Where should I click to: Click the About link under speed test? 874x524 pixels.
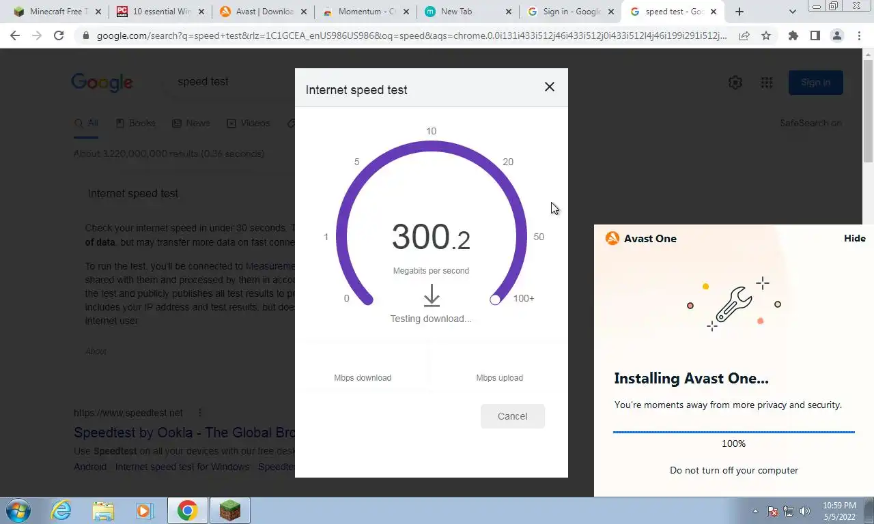[96, 351]
